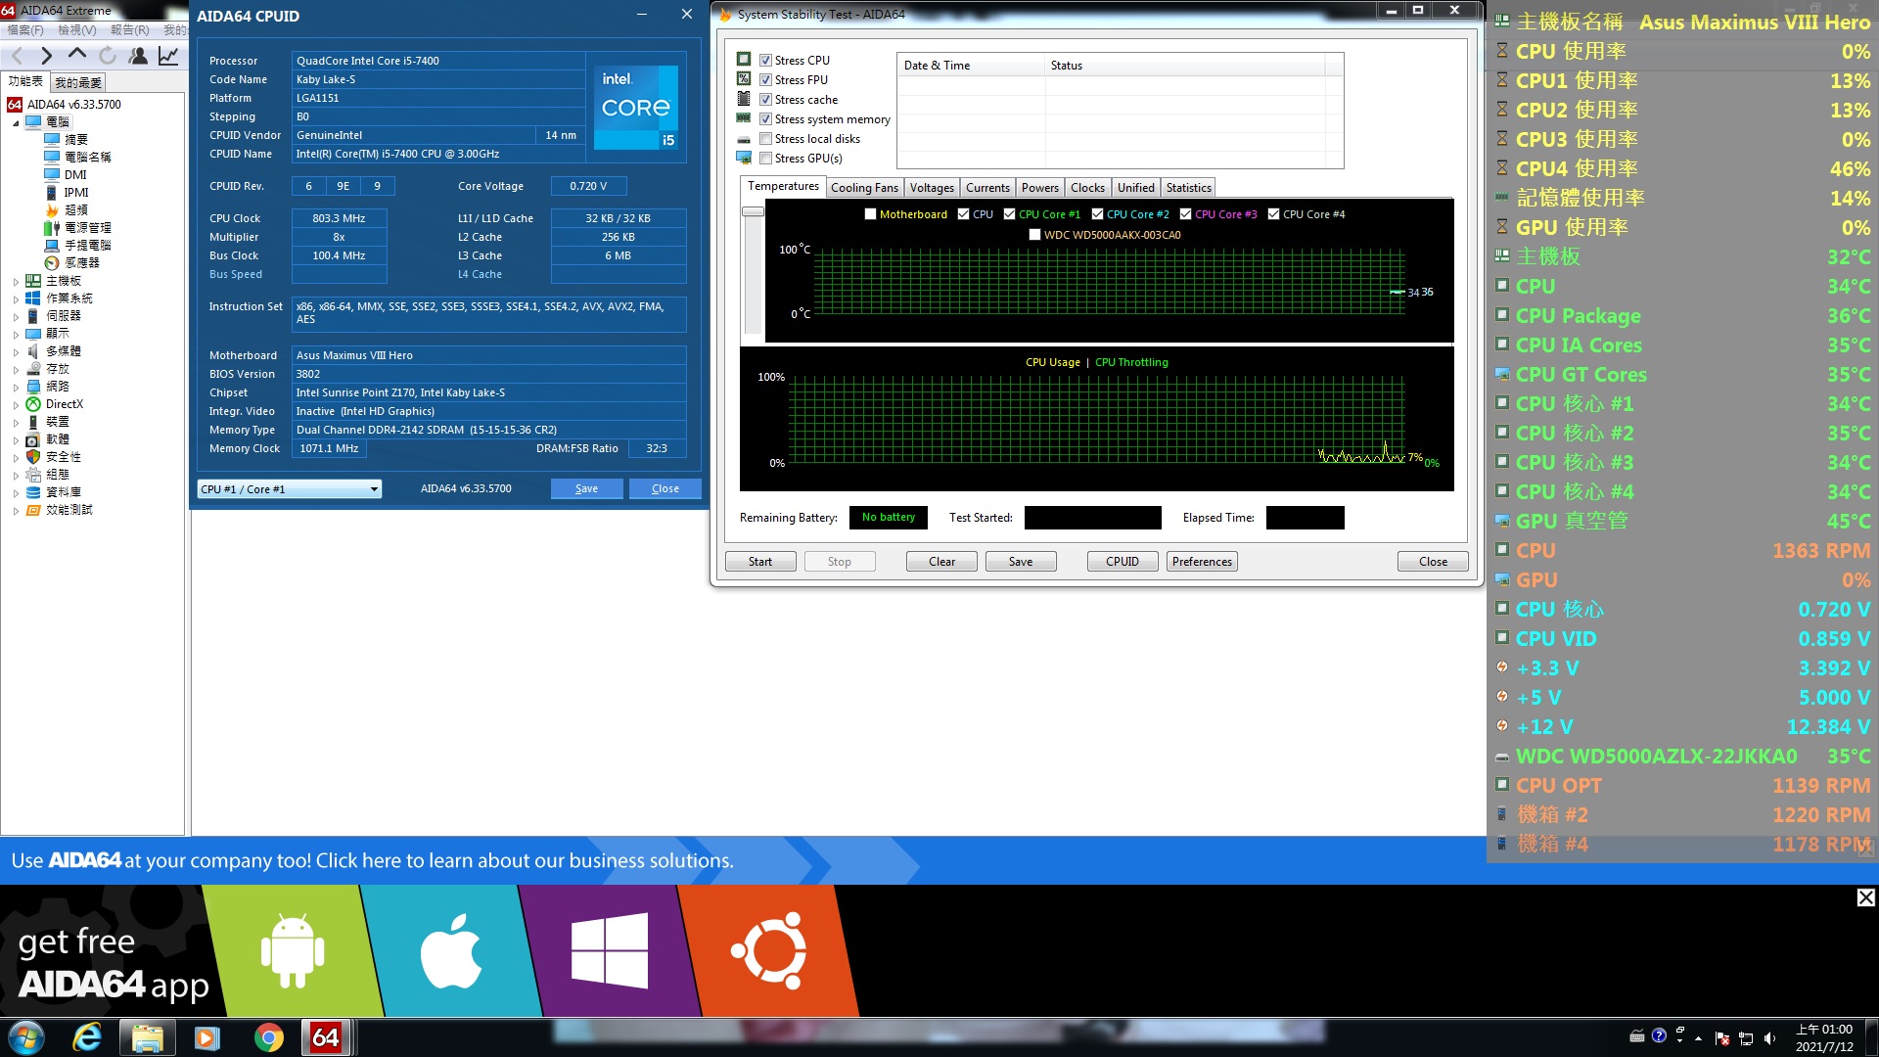This screenshot has width=1879, height=1057.
Task: Uncheck Stress system memory checkbox
Action: [x=766, y=119]
